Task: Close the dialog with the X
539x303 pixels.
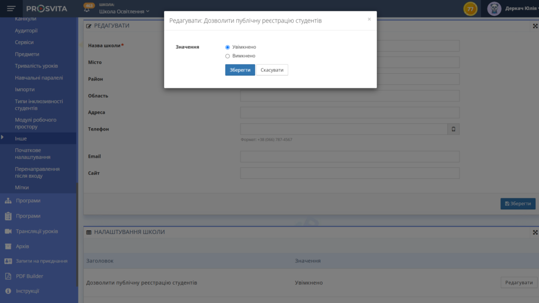Action: (x=369, y=19)
